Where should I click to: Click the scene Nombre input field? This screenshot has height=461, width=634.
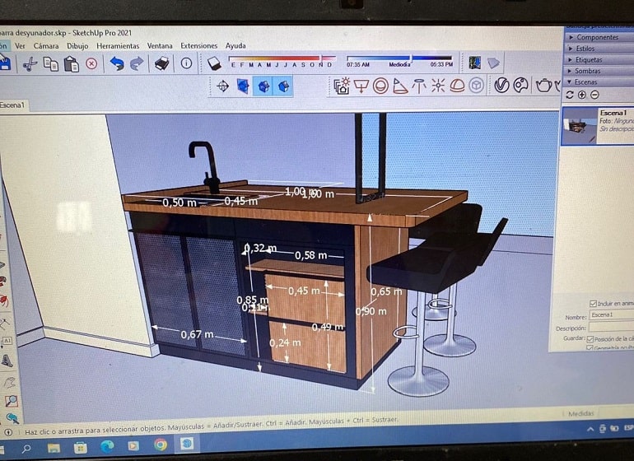[x=611, y=315]
